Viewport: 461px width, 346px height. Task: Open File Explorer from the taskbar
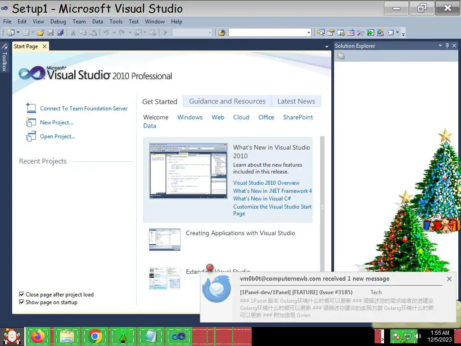point(67,336)
